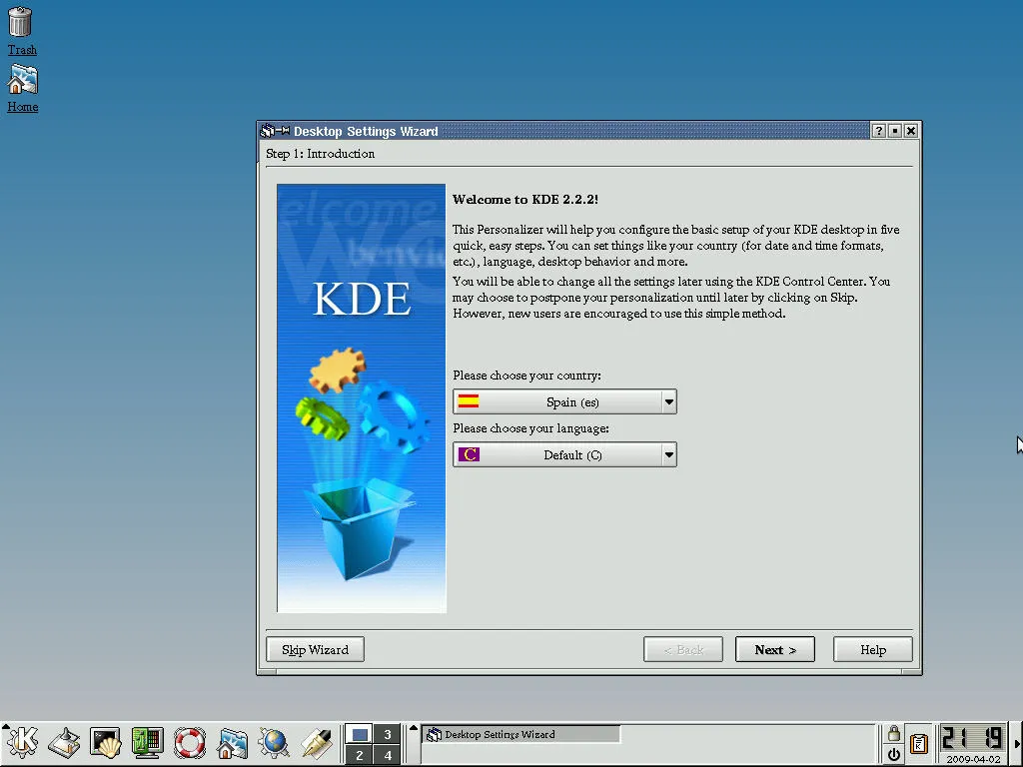This screenshot has width=1023, height=767.
Task: Launch the Konqueror web browser icon
Action: (274, 742)
